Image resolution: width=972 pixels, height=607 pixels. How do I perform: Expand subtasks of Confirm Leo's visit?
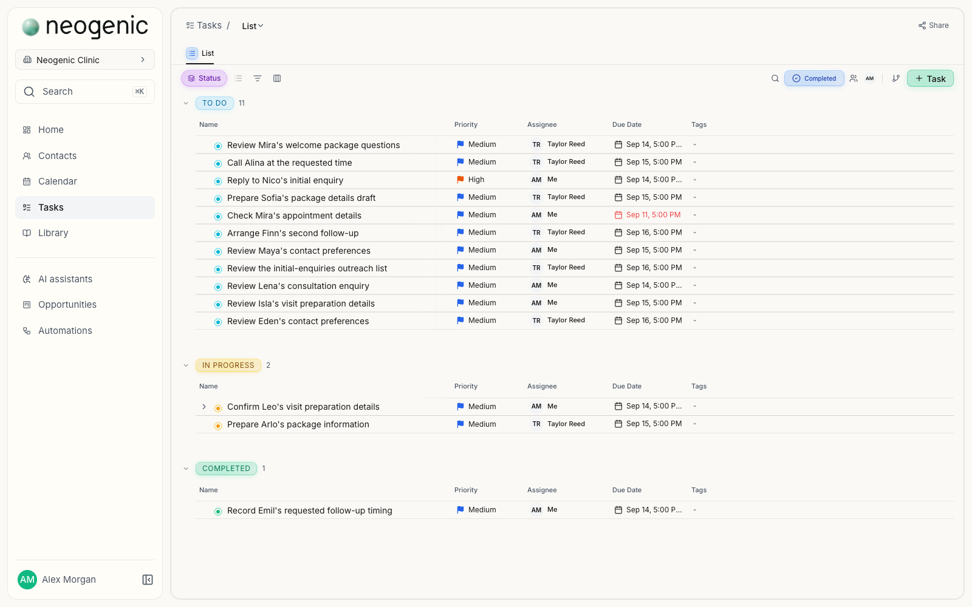(x=204, y=407)
